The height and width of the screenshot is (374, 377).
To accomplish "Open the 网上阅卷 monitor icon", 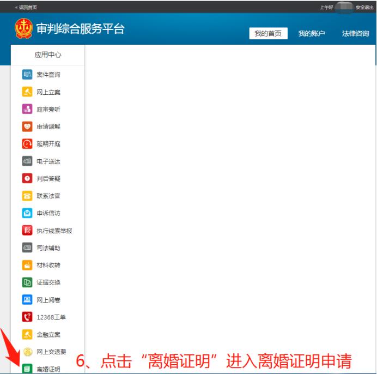I will (x=27, y=300).
